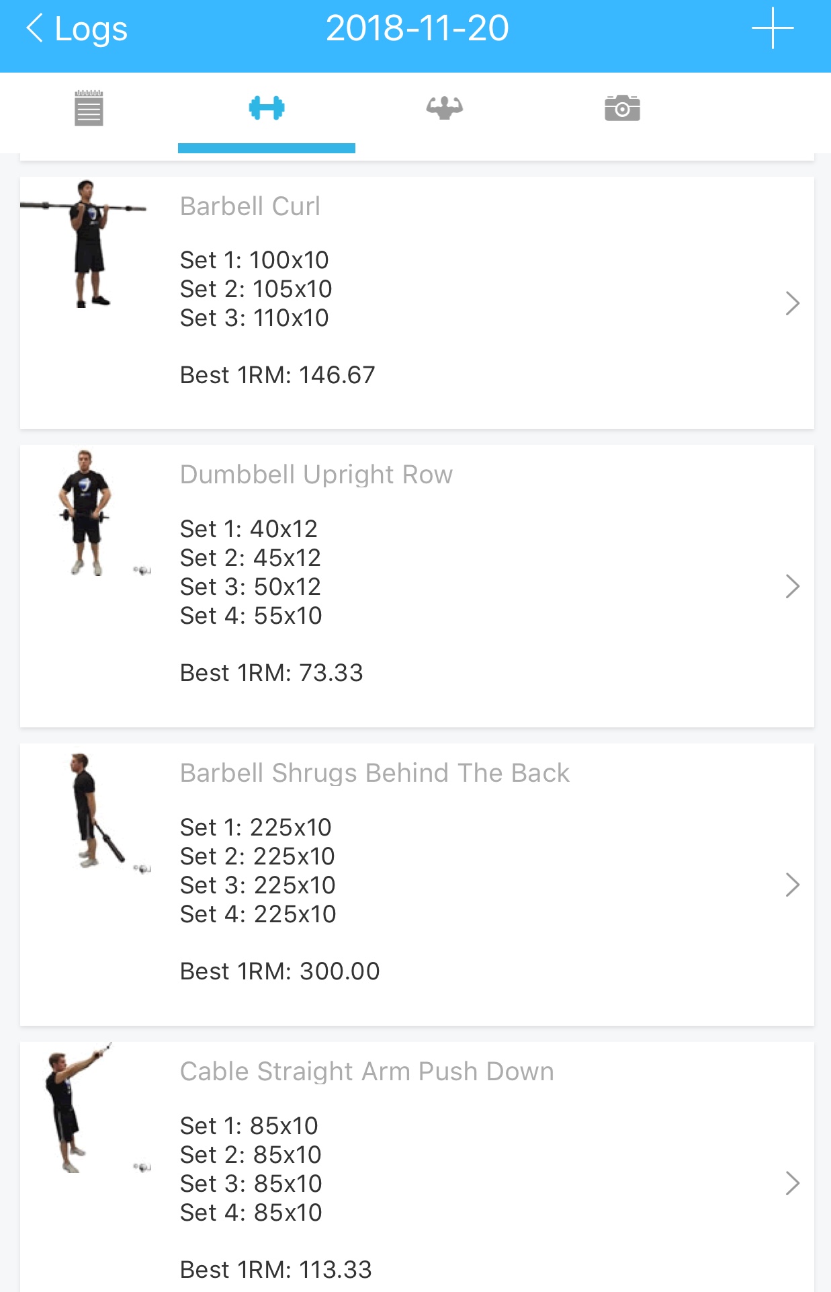Tap the 2018-11-20 date header

tap(417, 28)
